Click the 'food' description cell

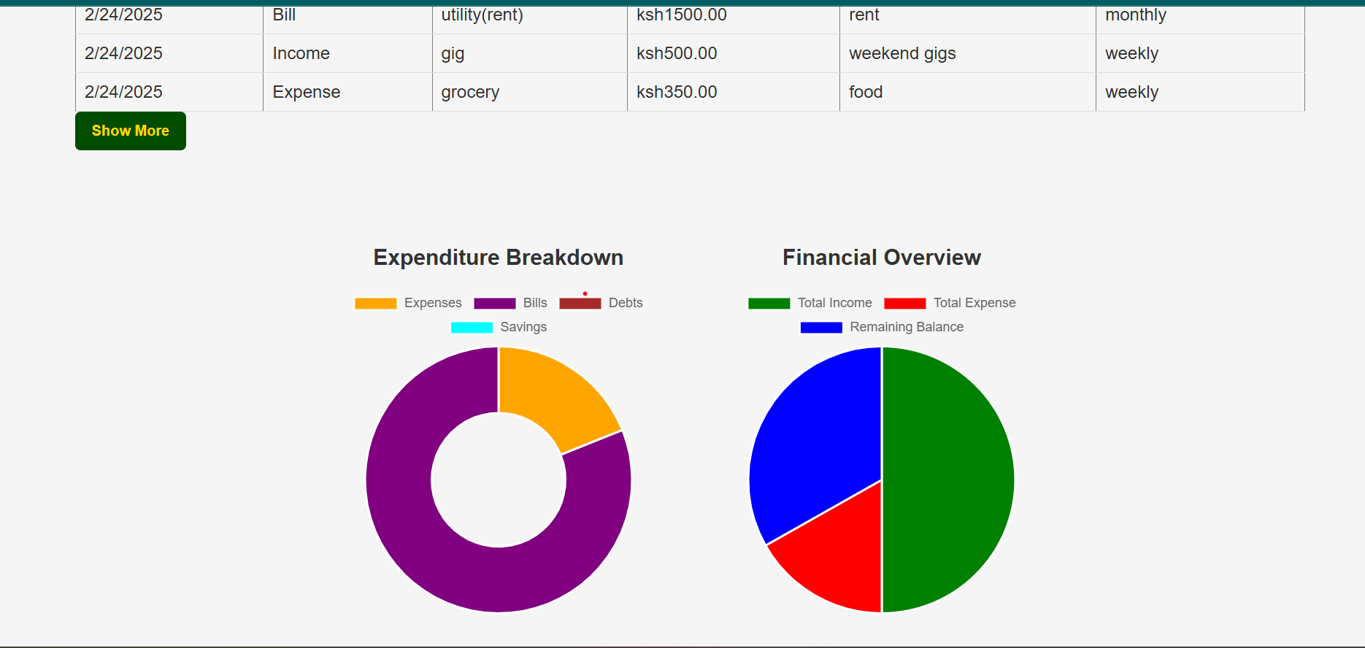click(968, 92)
